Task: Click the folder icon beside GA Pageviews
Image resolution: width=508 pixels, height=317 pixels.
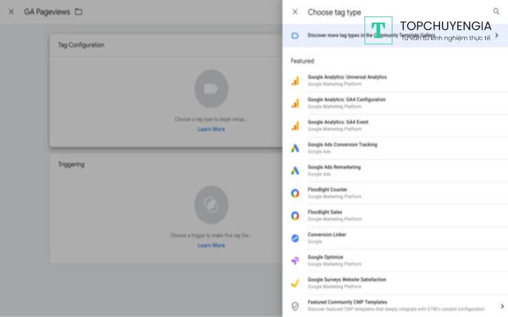Action: pyautogui.click(x=79, y=12)
